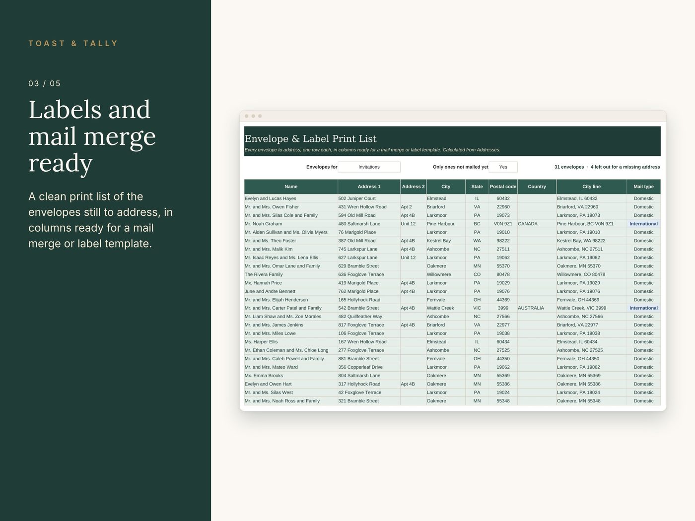This screenshot has height=521, width=695.
Task: Click the name 'Mx. Hannah Price'
Action: point(263,283)
